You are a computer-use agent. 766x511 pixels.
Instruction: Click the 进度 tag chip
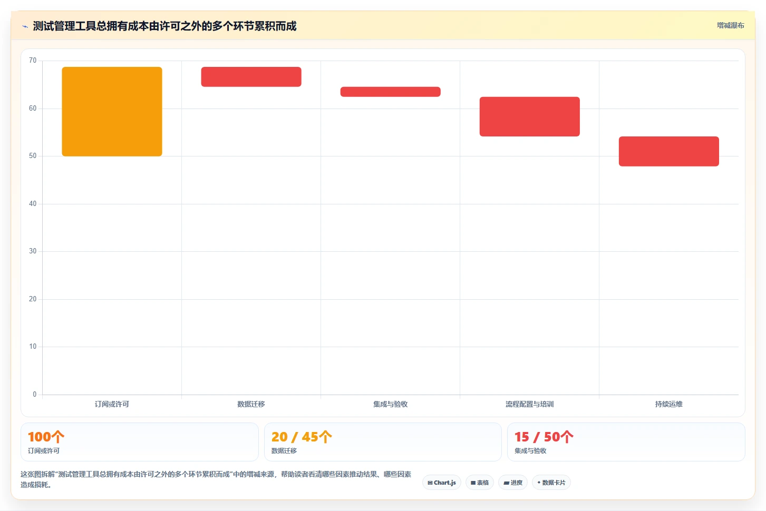513,483
